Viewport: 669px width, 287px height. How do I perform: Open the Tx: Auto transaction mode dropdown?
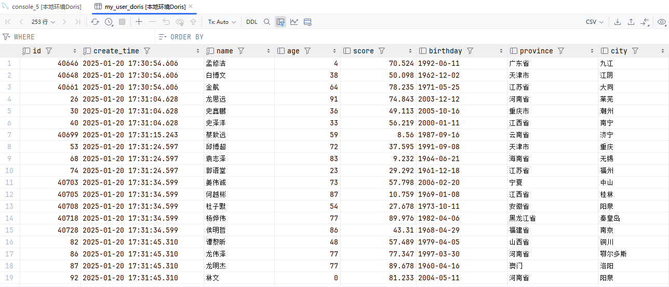coord(222,22)
